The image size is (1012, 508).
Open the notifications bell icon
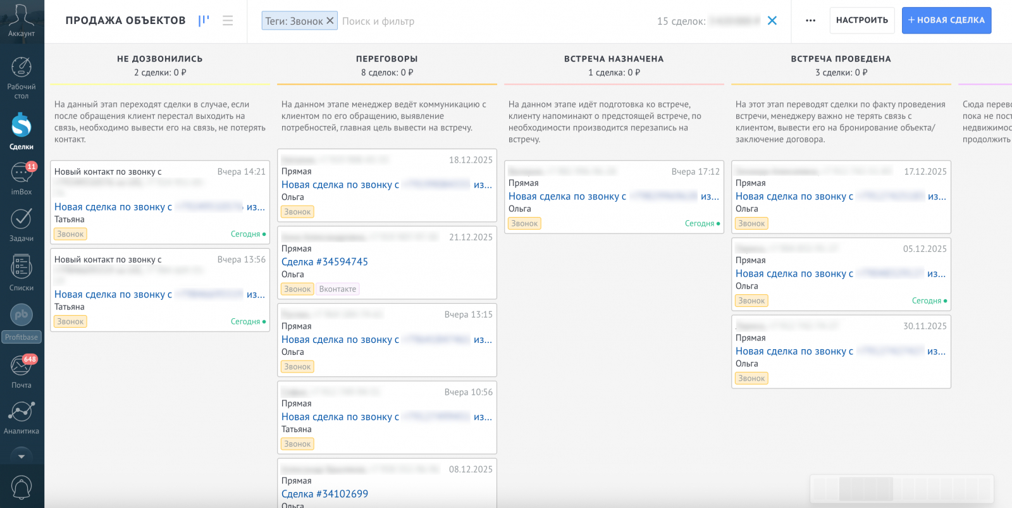(22, 487)
